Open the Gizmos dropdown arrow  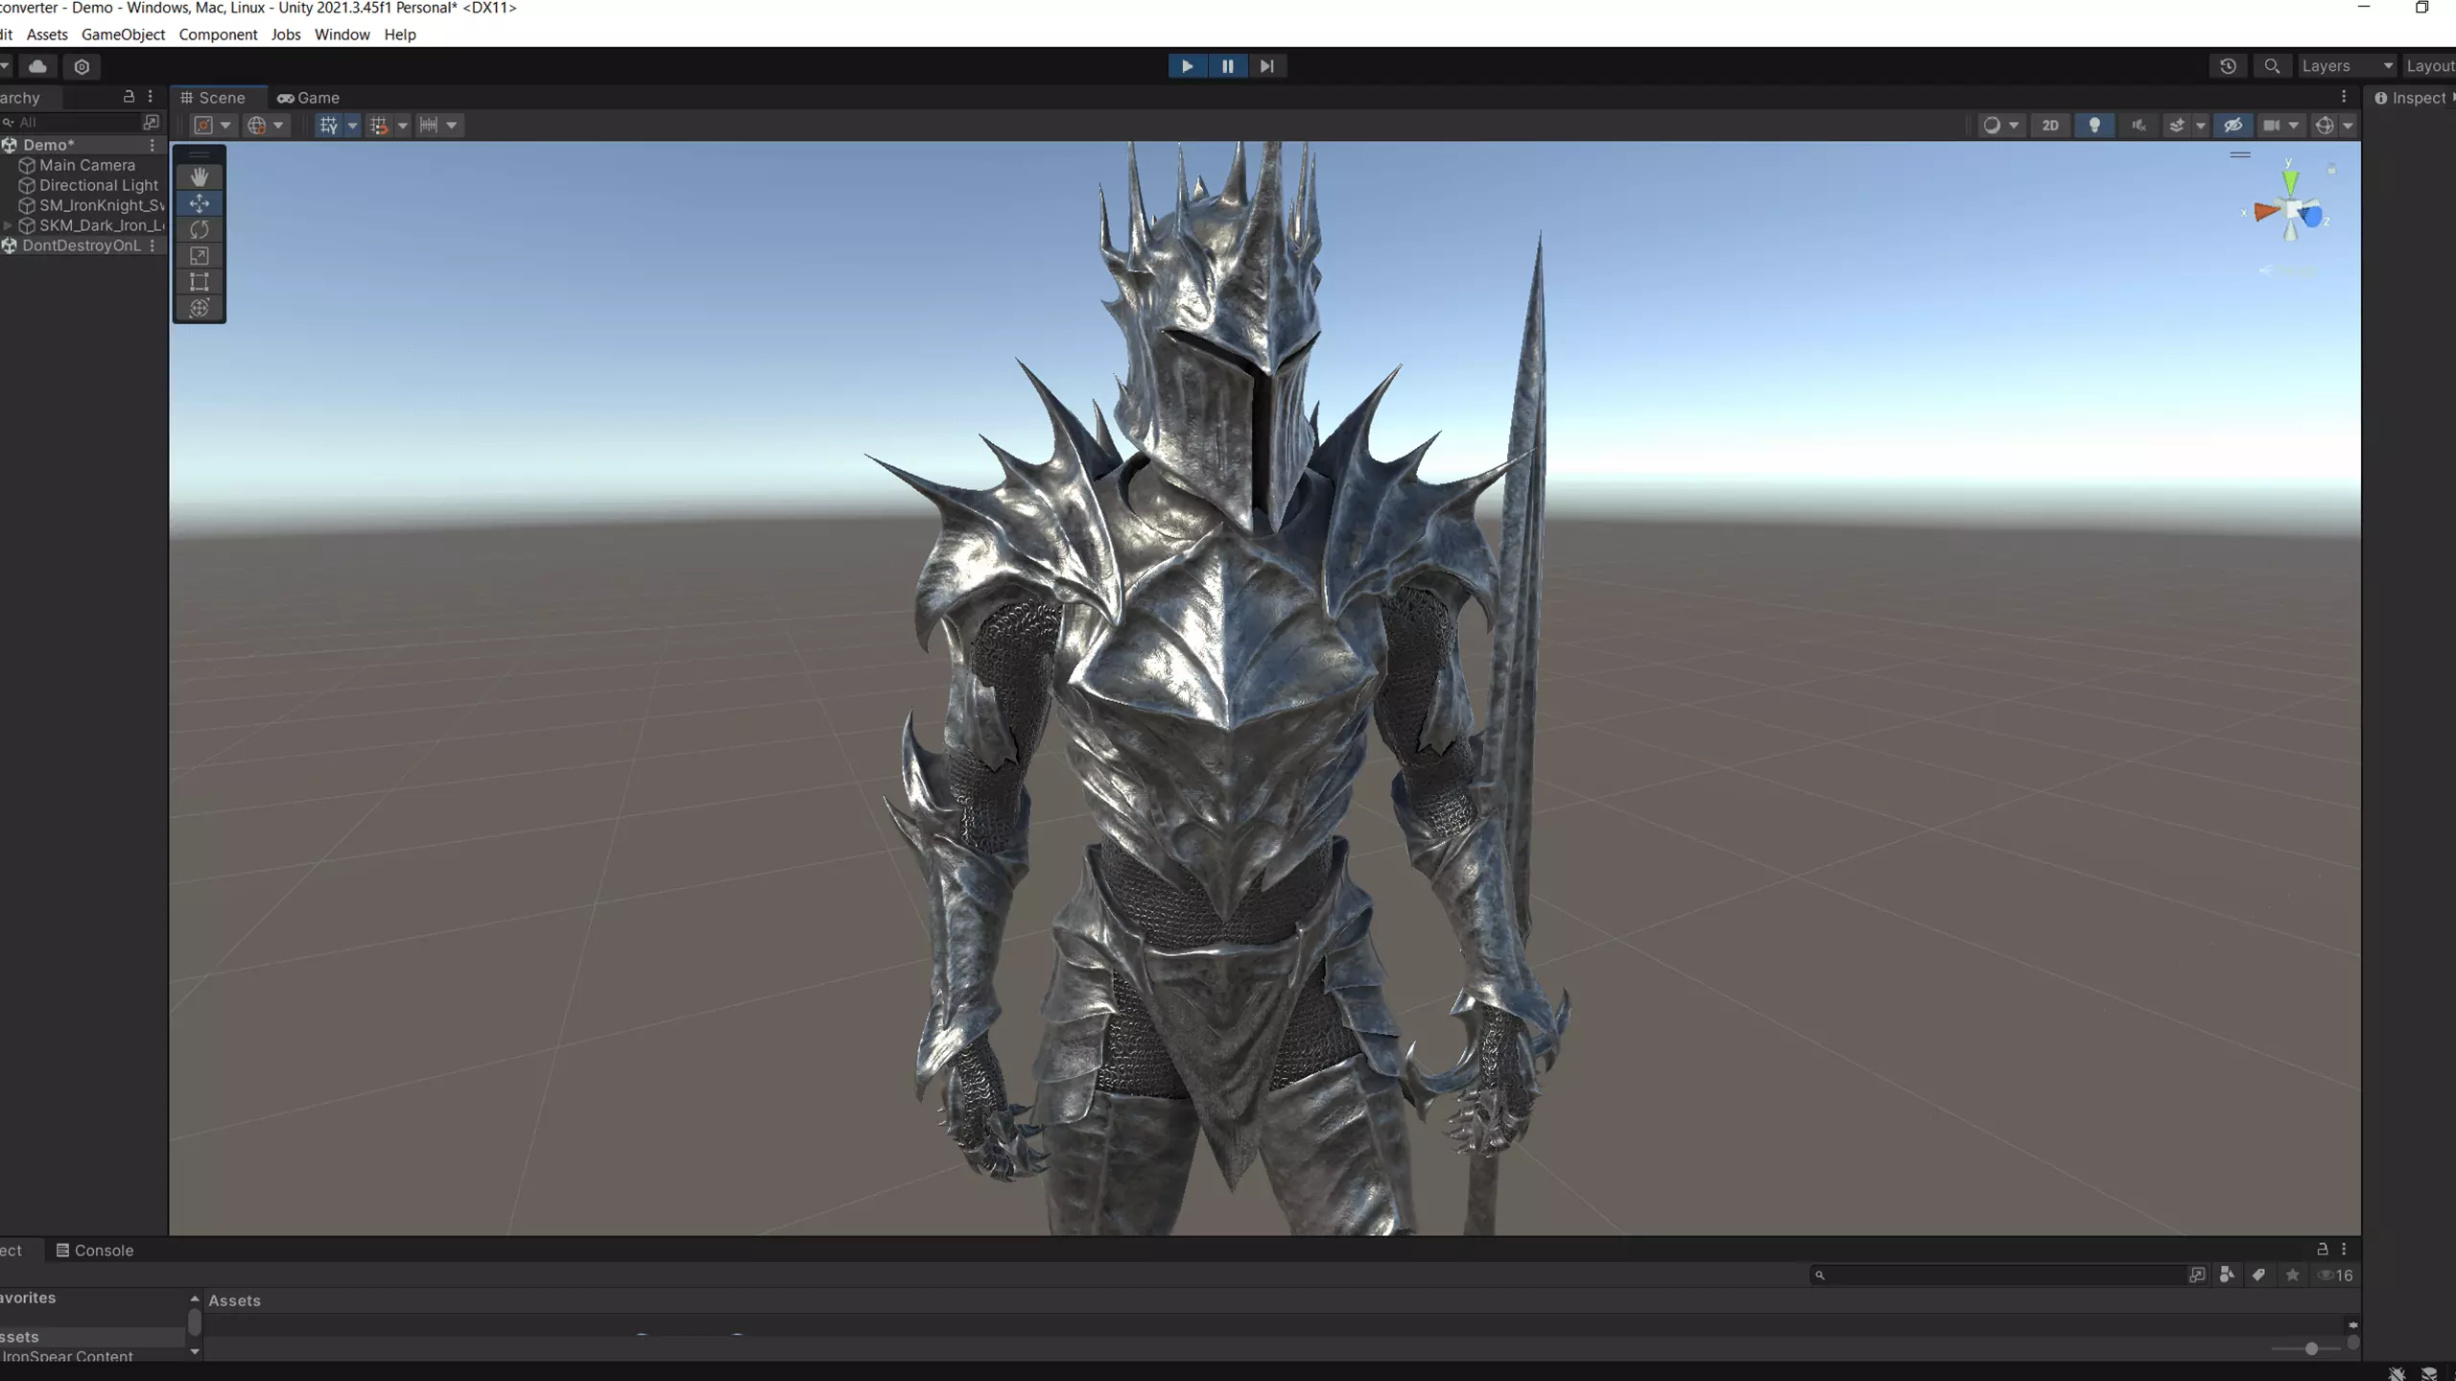2348,126
